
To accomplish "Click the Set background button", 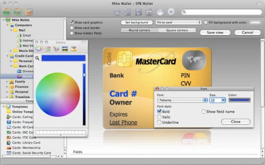I will (137, 23).
